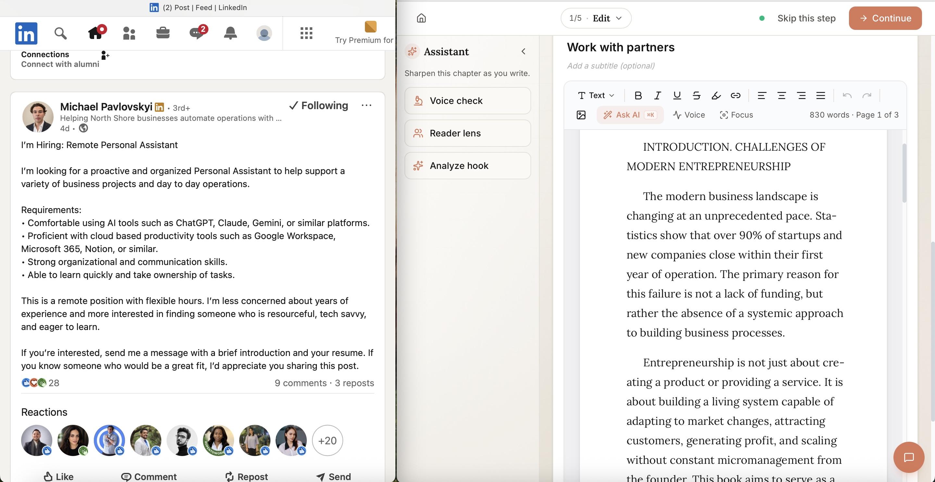Open the Jobs briefcase icon
935x482 pixels.
click(x=163, y=33)
